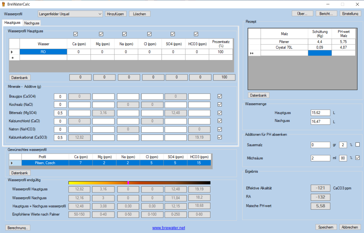Select the Pilsen, Czech row arrow marker
This screenshot has width=364, height=233.
12,163
